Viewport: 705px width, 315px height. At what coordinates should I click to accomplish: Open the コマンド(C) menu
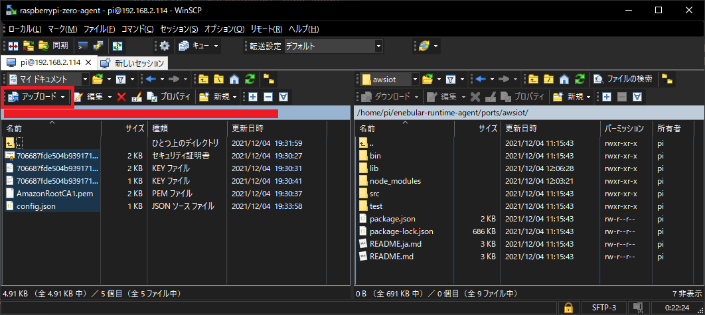coord(137,29)
